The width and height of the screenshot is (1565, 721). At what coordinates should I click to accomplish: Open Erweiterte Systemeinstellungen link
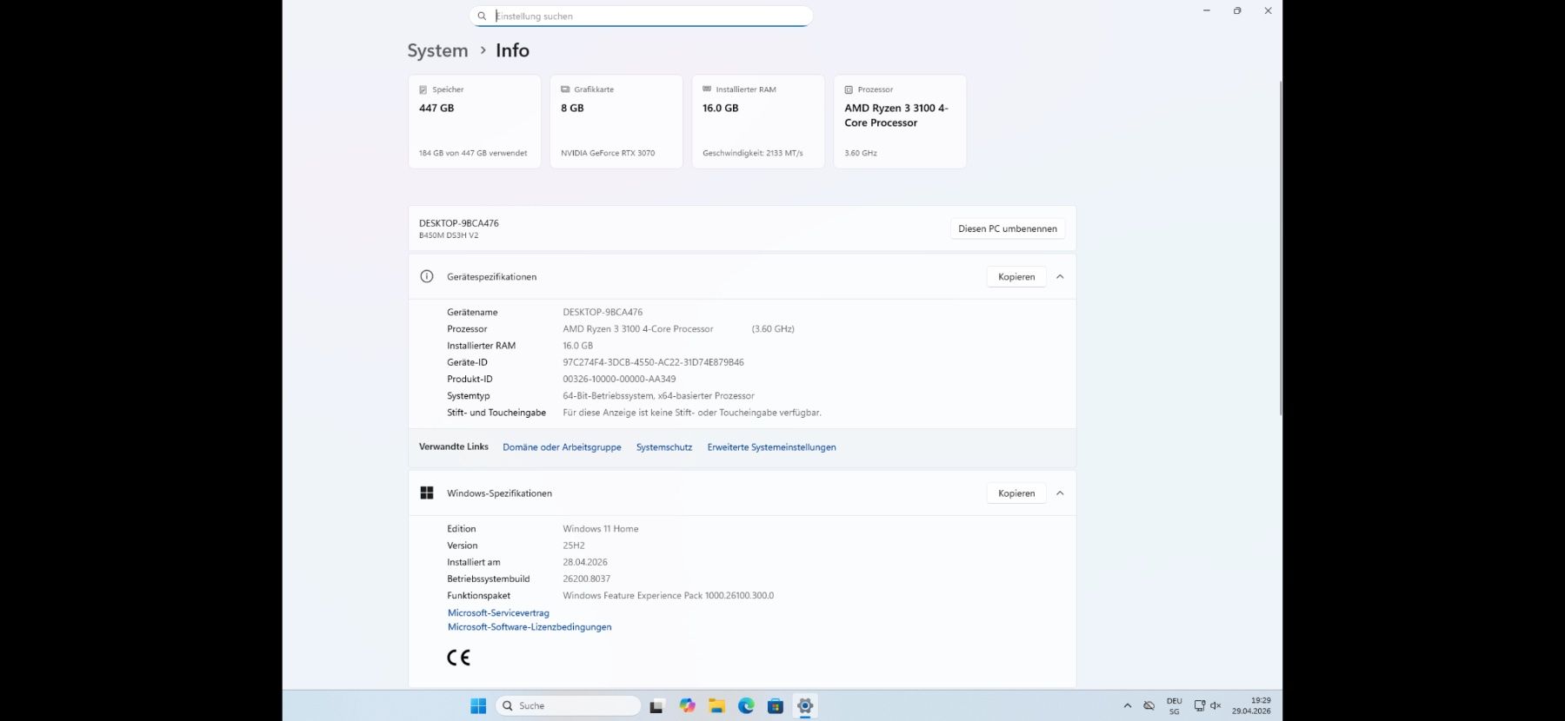pos(771,447)
